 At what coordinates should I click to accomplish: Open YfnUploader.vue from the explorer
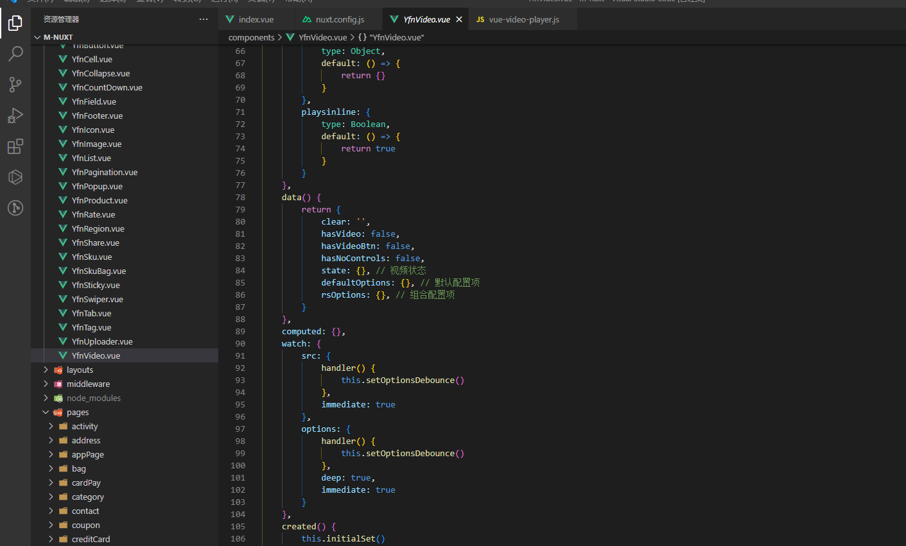(101, 341)
